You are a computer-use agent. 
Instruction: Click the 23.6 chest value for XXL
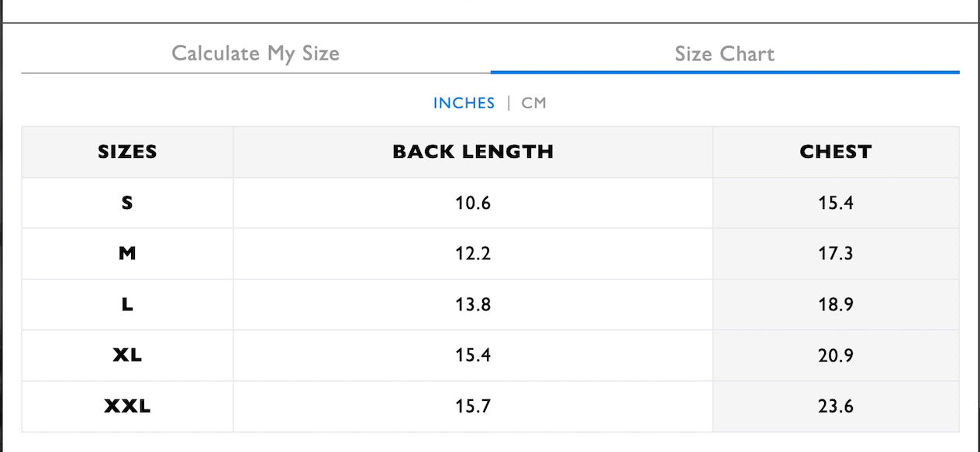(835, 406)
